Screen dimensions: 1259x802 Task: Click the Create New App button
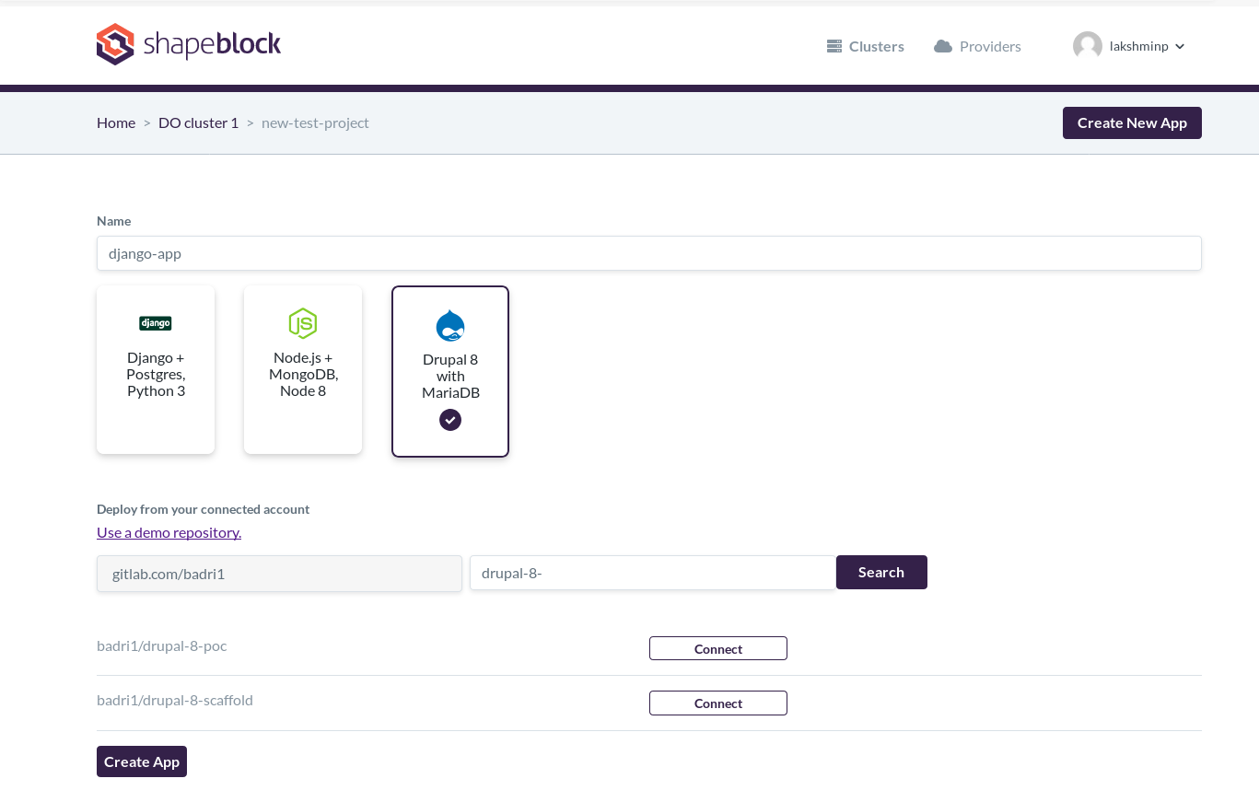1132,122
